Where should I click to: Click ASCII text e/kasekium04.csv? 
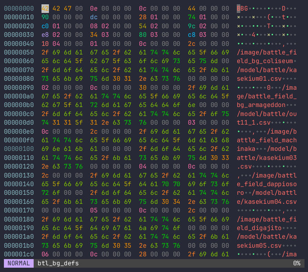tap(267, 201)
